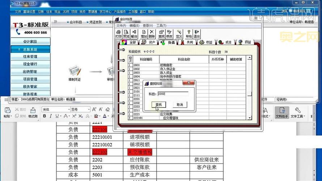Toggle underline formatting
322x181 pixels.
(57, 116)
